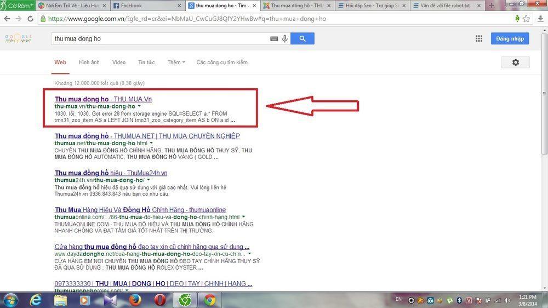Switch to 'Hỏi đáp Seo' tab
Image resolution: width=548 pixels, height=308 pixels.
(x=372, y=5)
